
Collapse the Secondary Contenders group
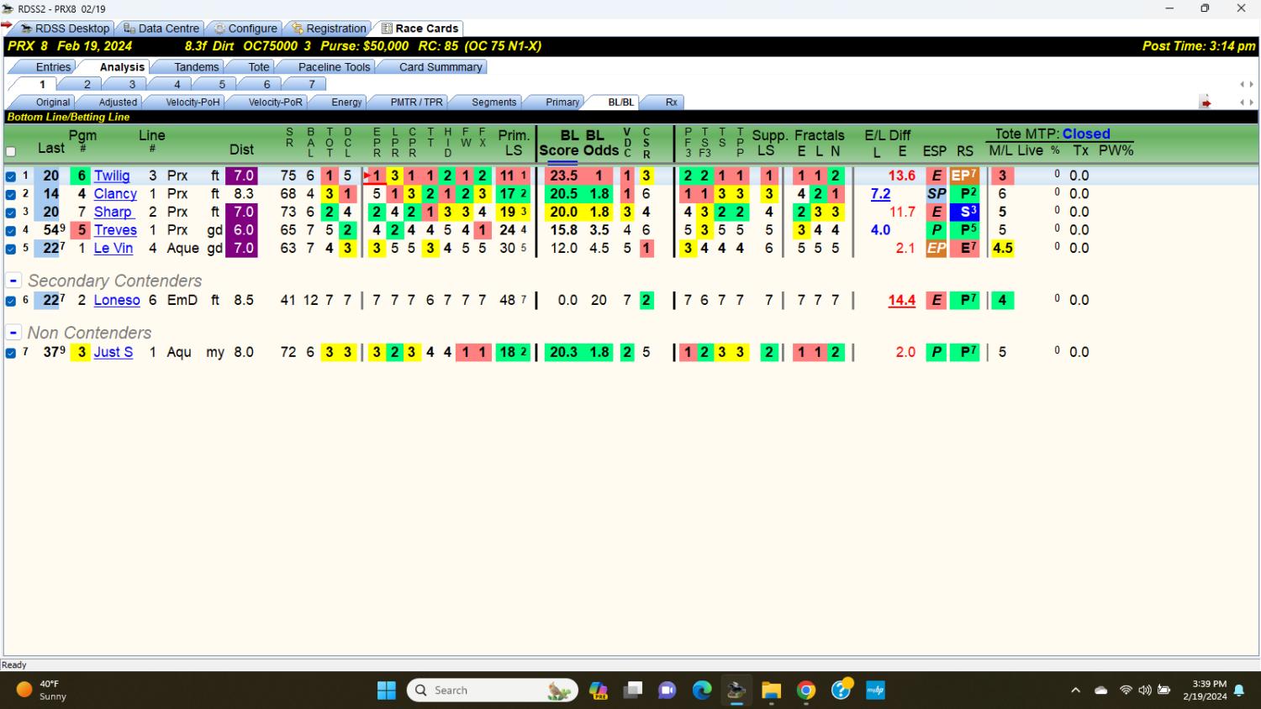[x=13, y=281]
